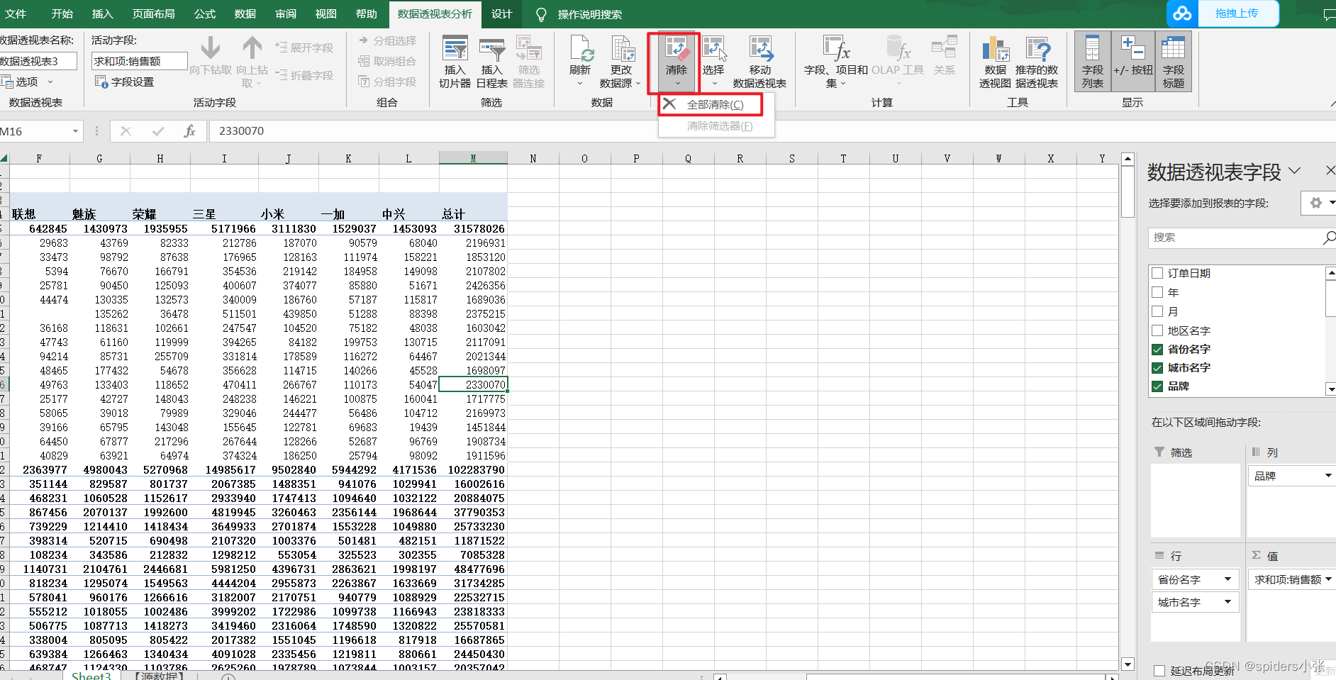Click Insert Timeline icon
The image size is (1336, 680).
tap(491, 62)
